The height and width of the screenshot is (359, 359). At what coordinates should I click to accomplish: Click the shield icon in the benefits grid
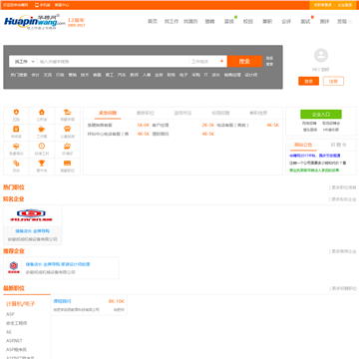point(16,112)
